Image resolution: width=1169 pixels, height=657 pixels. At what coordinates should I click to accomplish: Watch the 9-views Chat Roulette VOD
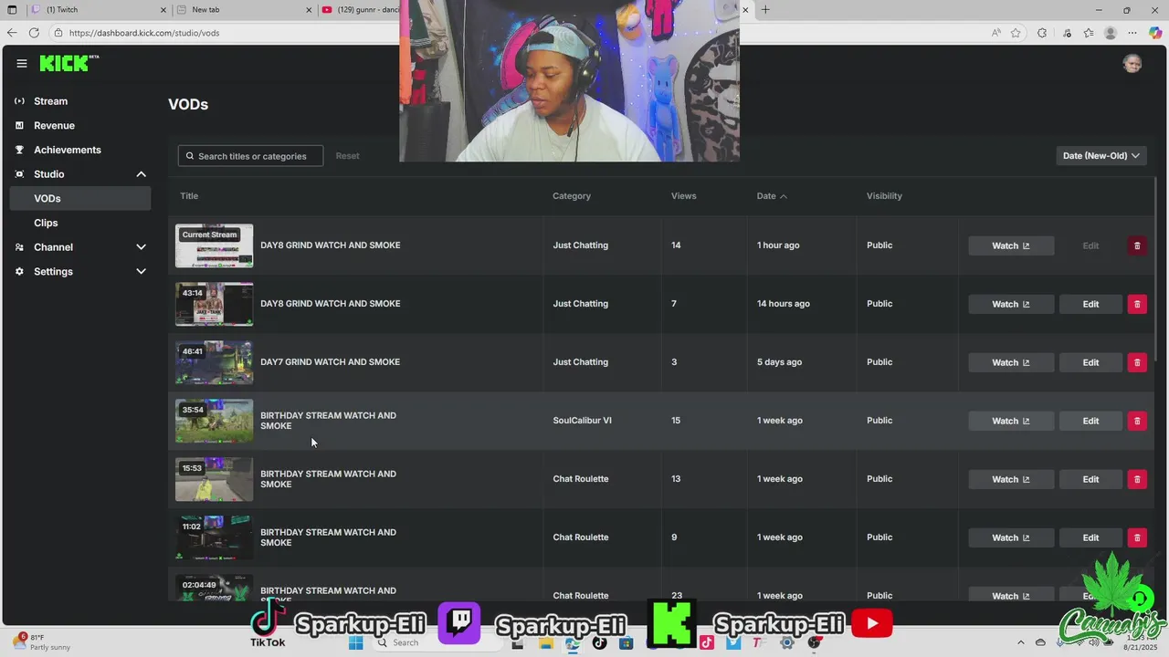pos(1011,537)
